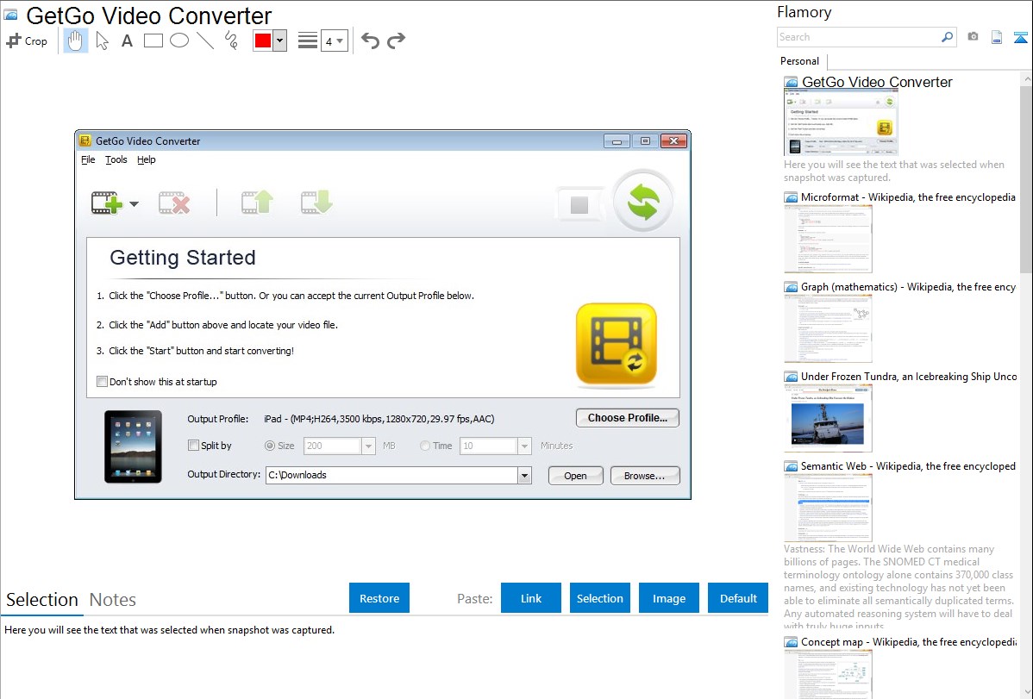Open the line width 4 dropdown
The height and width of the screenshot is (699, 1033).
[334, 41]
